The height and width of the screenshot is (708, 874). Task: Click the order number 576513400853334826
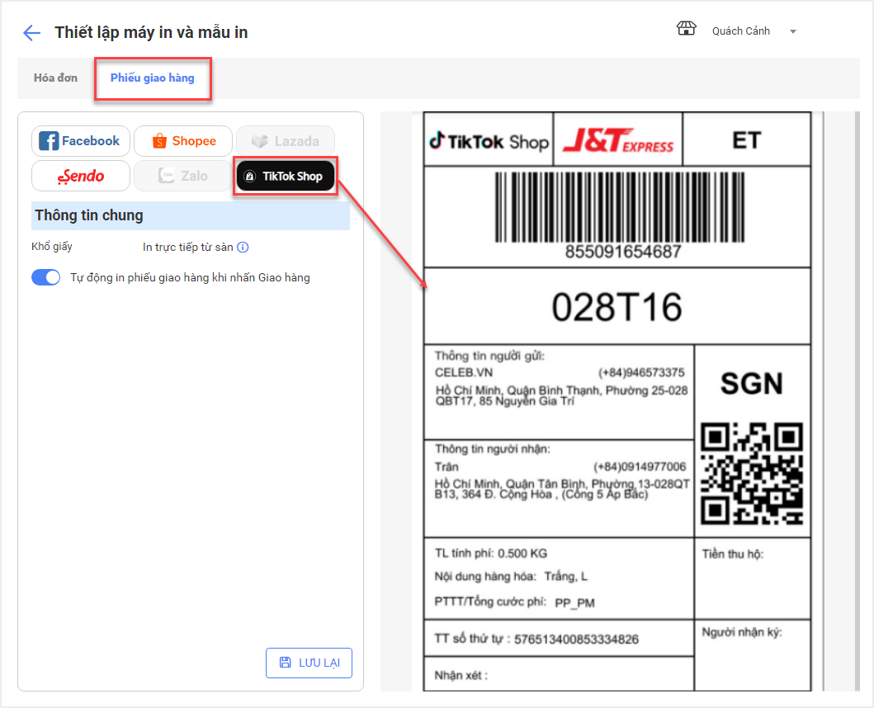[x=576, y=640]
